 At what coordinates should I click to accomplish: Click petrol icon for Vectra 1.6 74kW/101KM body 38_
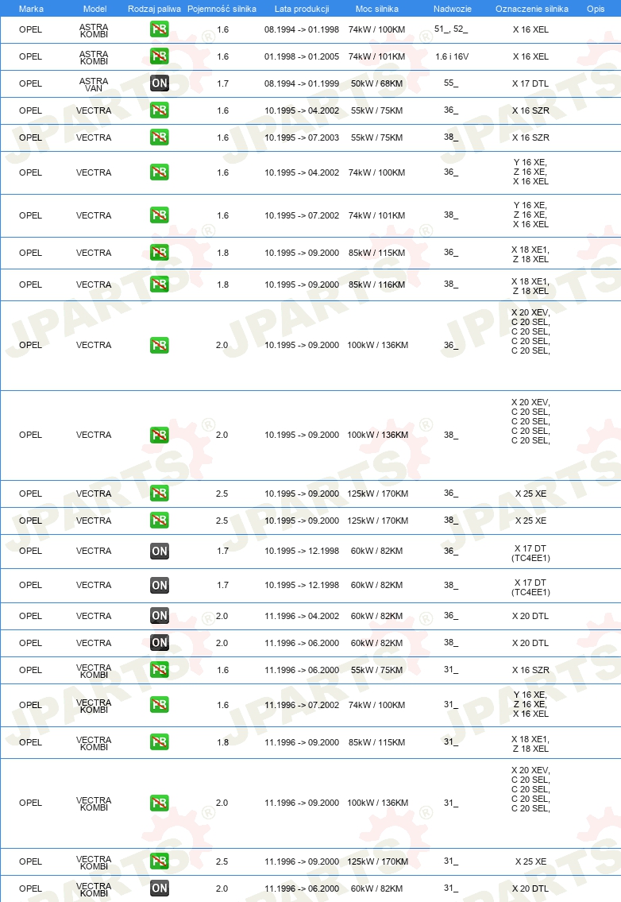(x=160, y=215)
